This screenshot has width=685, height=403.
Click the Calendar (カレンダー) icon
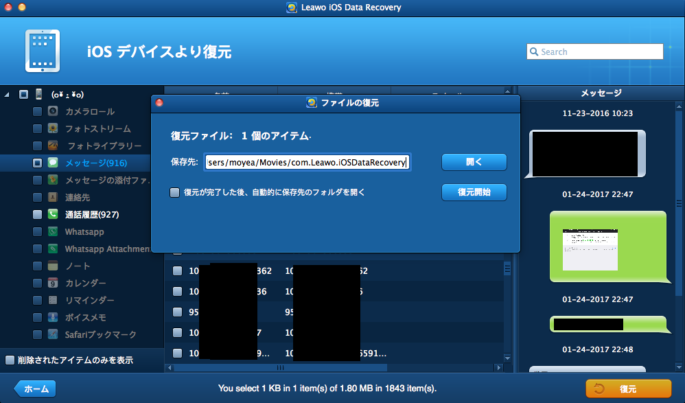tap(53, 283)
